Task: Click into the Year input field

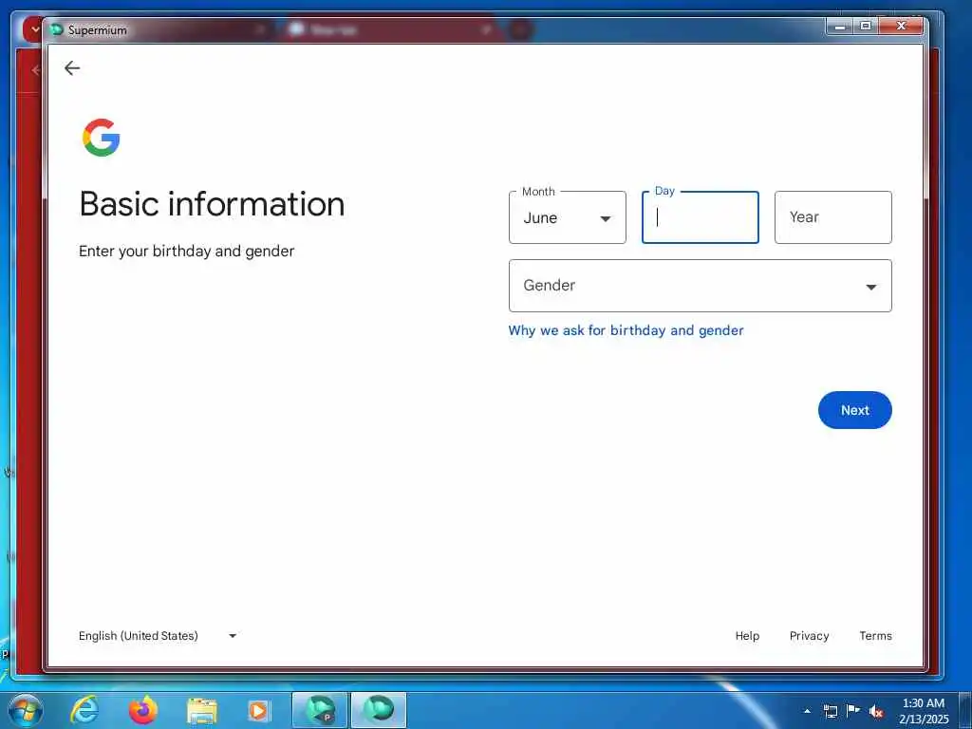Action: tap(833, 217)
